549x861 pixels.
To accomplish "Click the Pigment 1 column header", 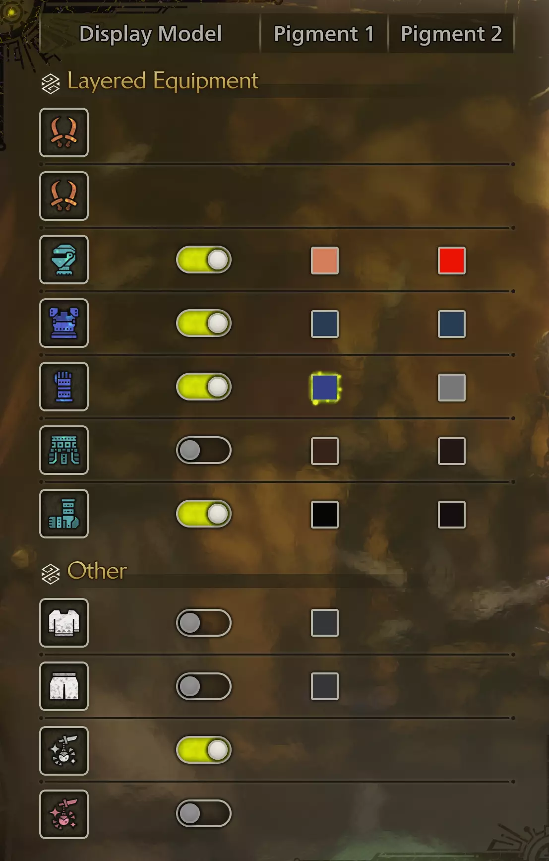I will pyautogui.click(x=324, y=34).
